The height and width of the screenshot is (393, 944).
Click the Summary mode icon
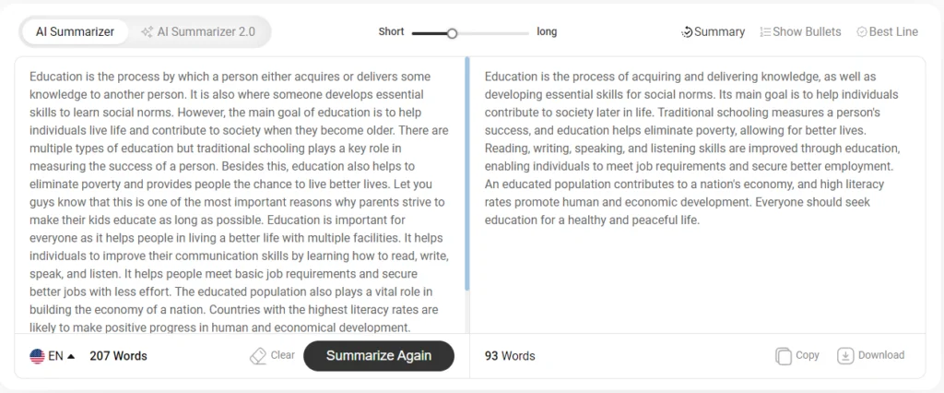tap(686, 31)
